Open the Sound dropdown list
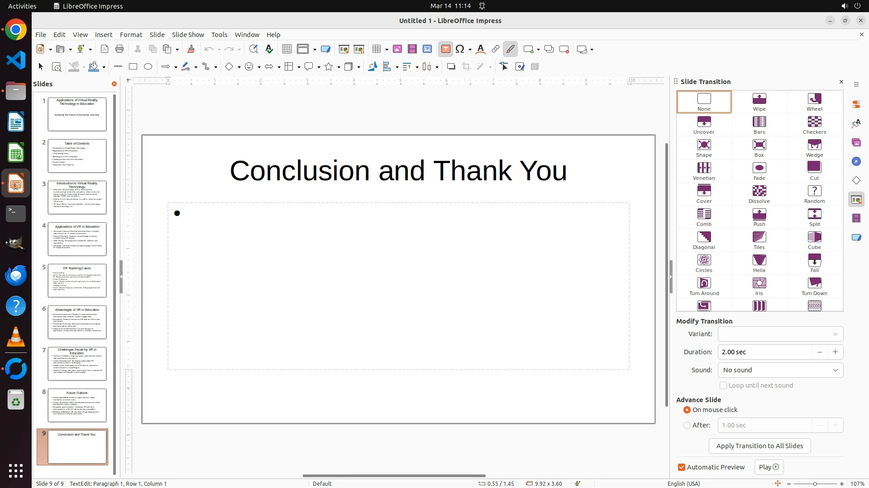869x488 pixels. (x=780, y=370)
